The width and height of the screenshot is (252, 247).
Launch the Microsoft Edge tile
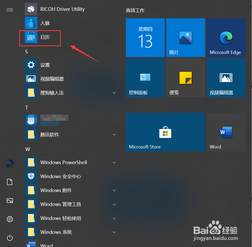coord(226,38)
